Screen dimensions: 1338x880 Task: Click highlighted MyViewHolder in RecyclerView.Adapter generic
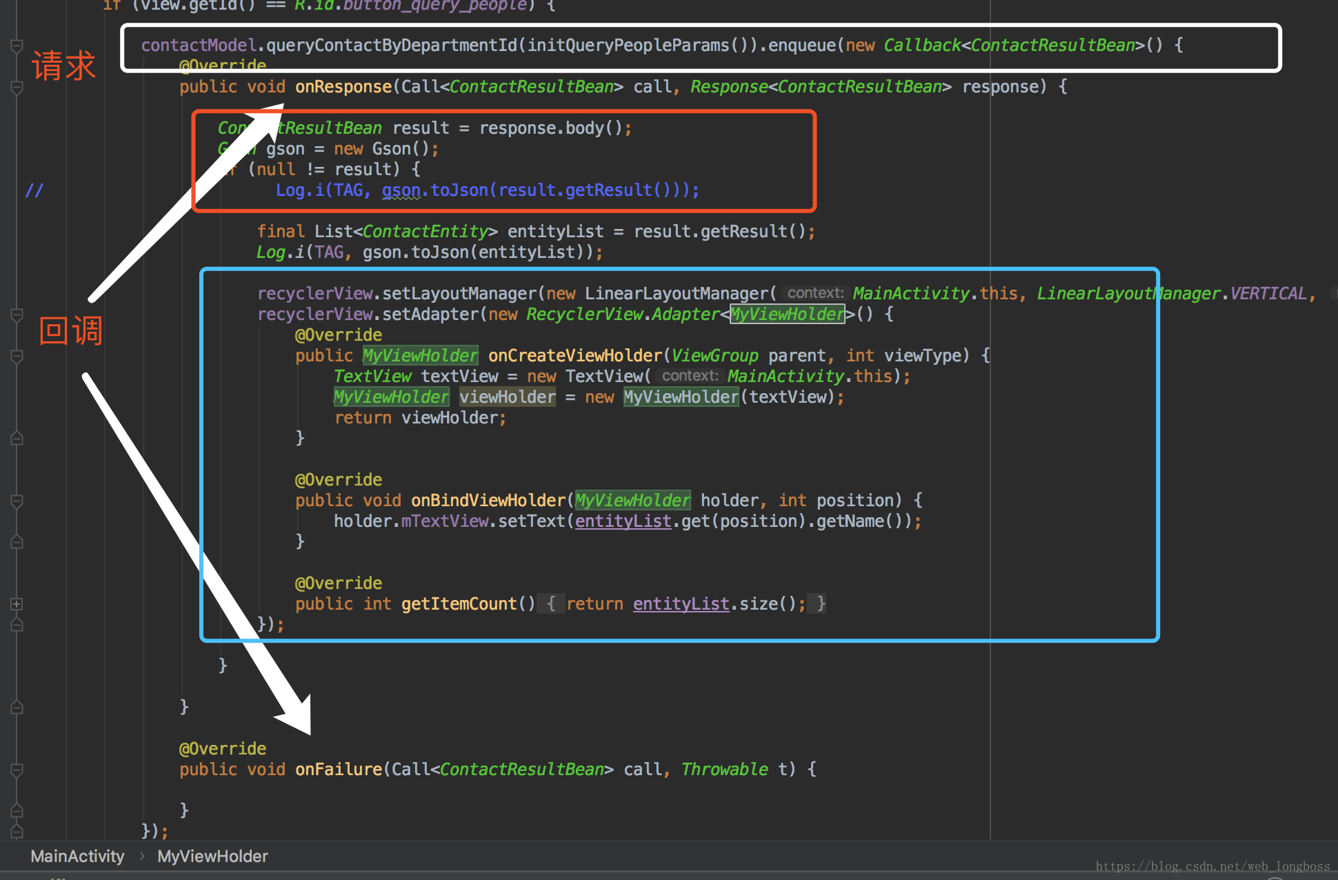787,314
